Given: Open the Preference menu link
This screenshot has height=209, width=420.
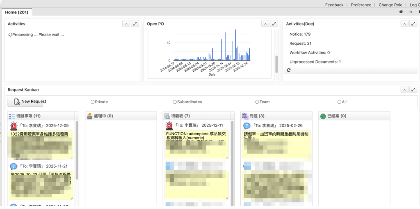Looking at the screenshot, I should click(361, 5).
